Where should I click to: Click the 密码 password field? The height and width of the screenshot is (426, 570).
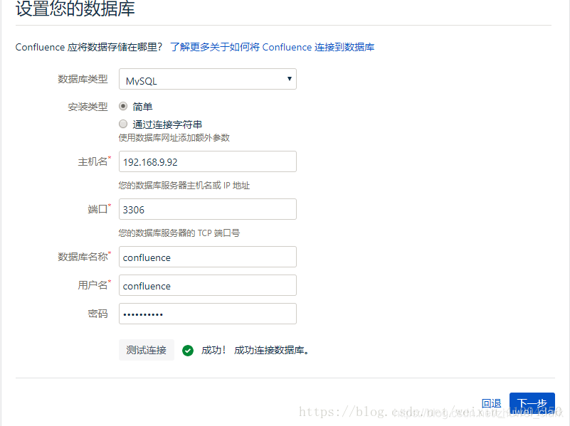tap(208, 314)
